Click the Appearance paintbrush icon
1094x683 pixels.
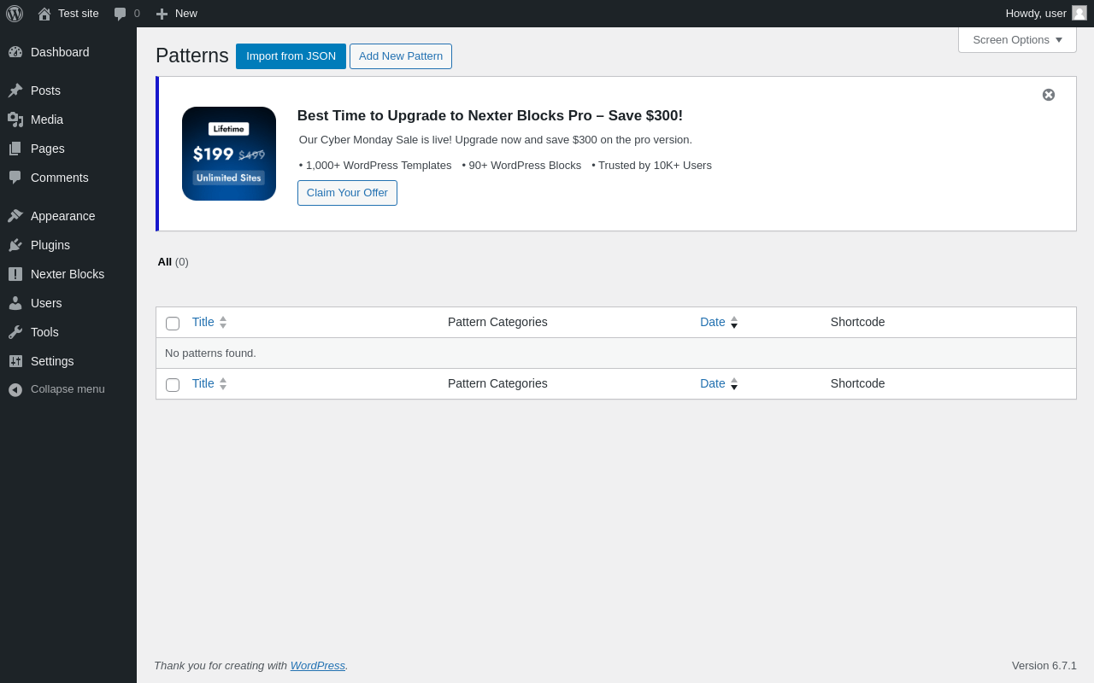pyautogui.click(x=15, y=216)
